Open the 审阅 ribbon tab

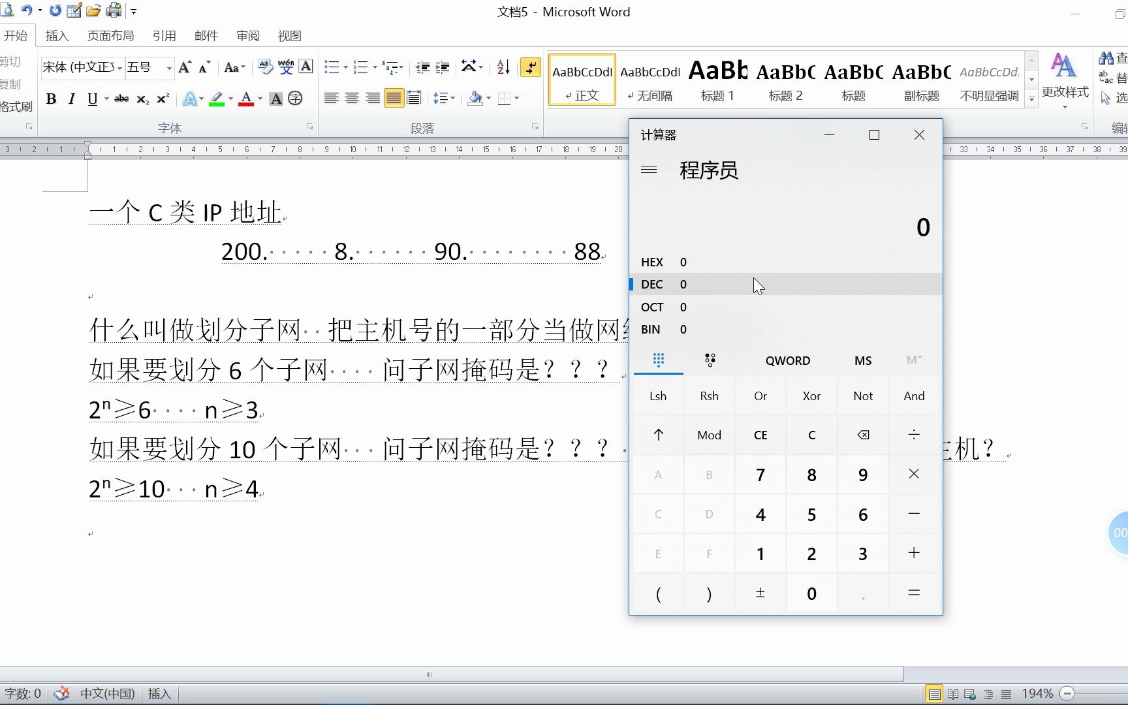(x=248, y=36)
